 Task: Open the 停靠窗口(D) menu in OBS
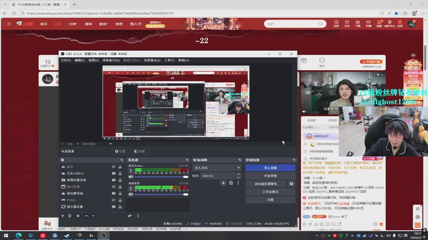point(111,60)
